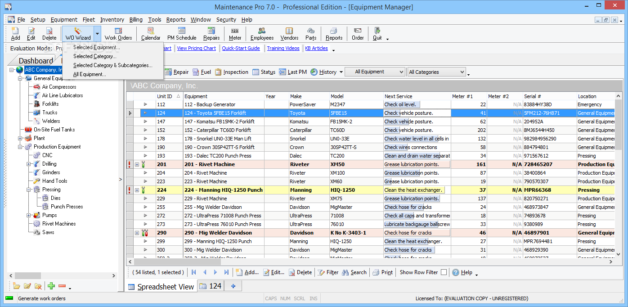Open the Repairs toolbar item
This screenshot has width=628, height=307.
pyautogui.click(x=211, y=33)
